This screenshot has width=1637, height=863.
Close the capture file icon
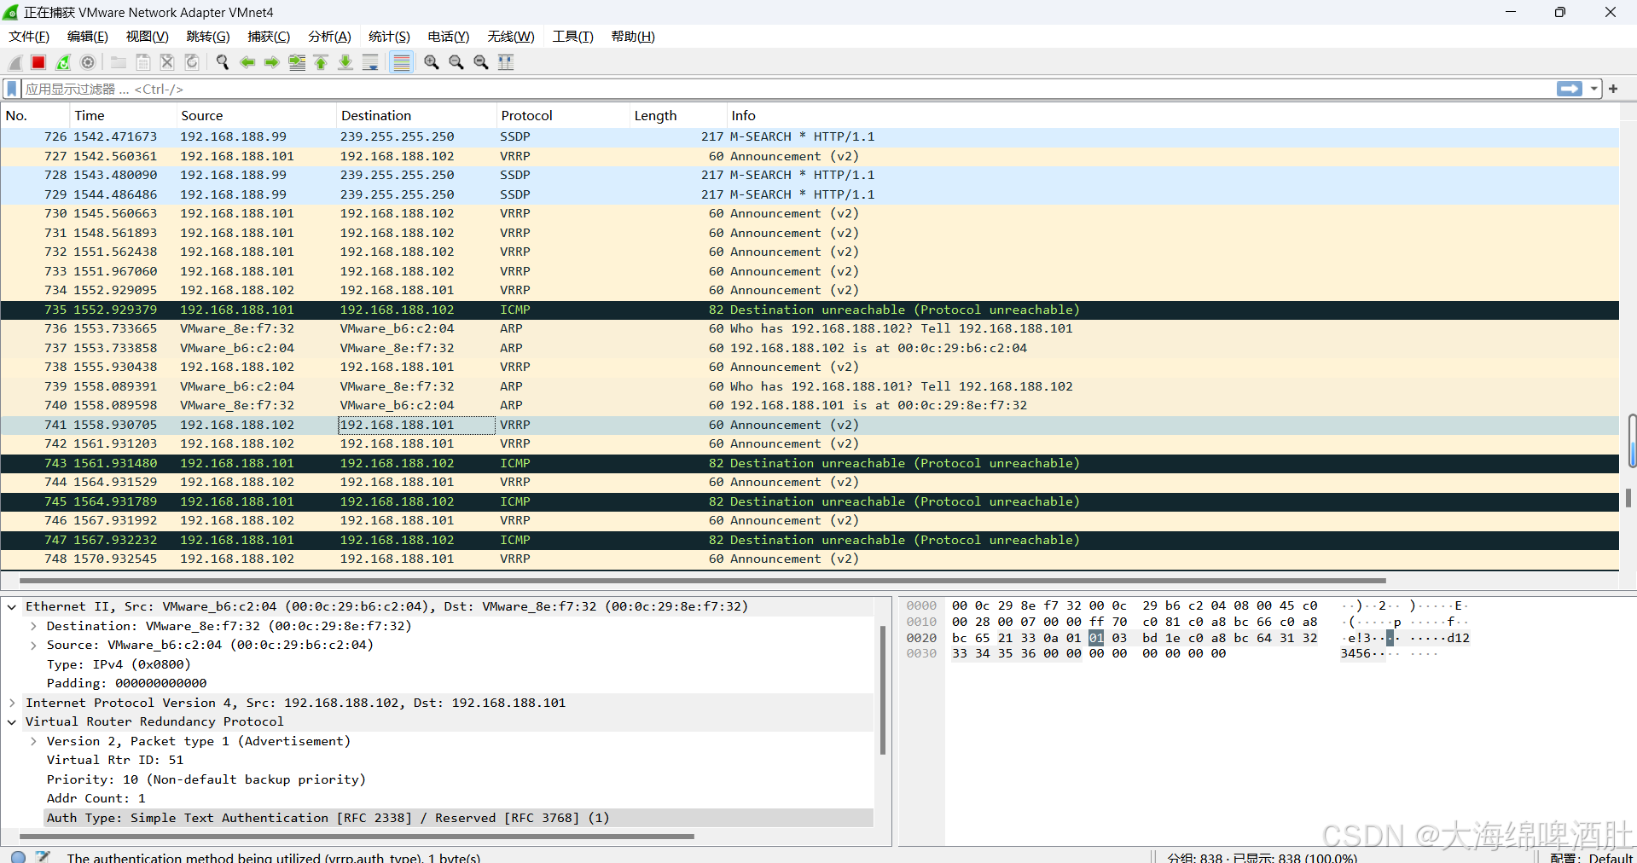pyautogui.click(x=167, y=62)
